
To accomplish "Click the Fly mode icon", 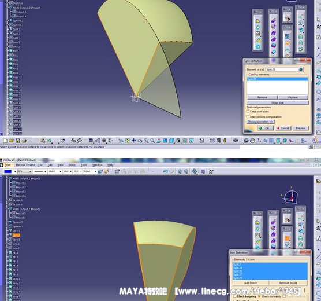I will (121, 141).
